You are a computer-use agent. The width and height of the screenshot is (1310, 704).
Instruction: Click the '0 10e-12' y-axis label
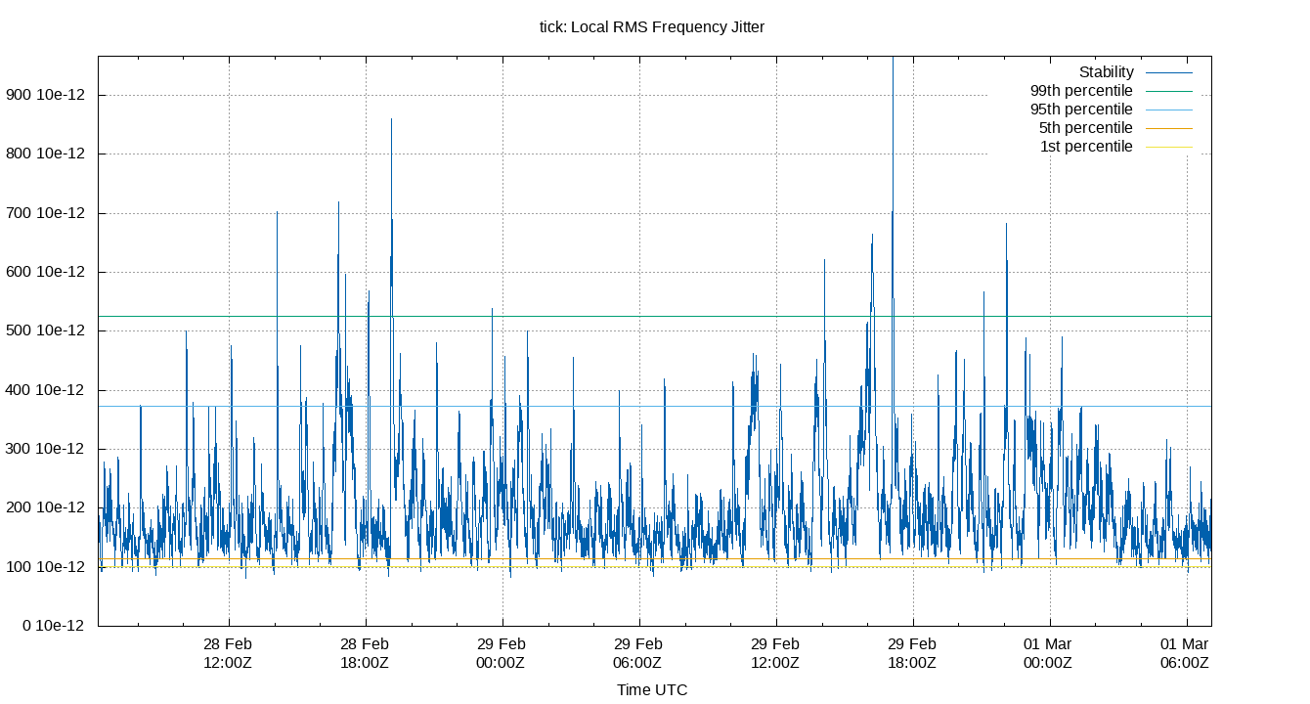coord(54,626)
